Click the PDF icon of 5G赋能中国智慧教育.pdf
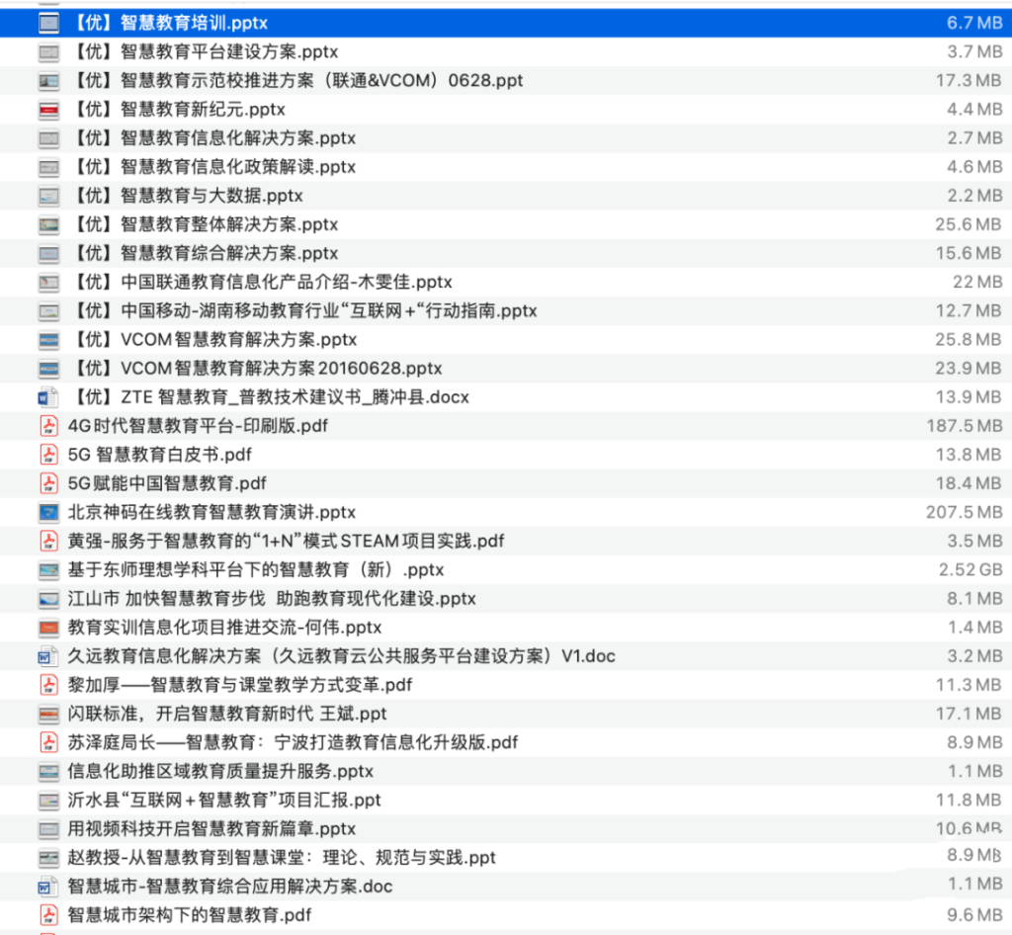This screenshot has width=1012, height=935. pos(48,482)
